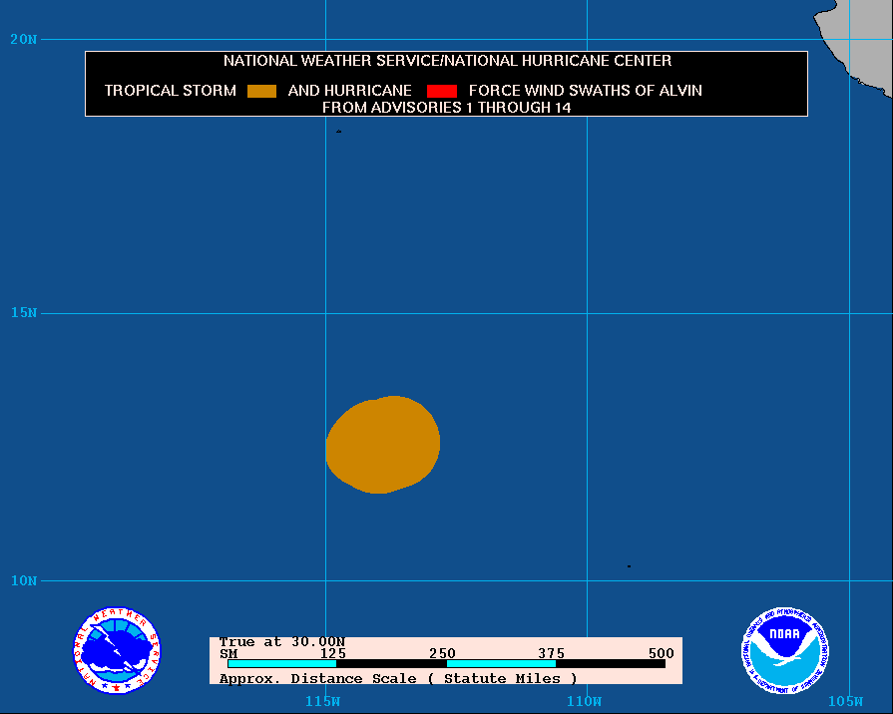Click the 'FROM ADVISORIES 1 THROUGH 14' text
The width and height of the screenshot is (893, 714).
(447, 108)
